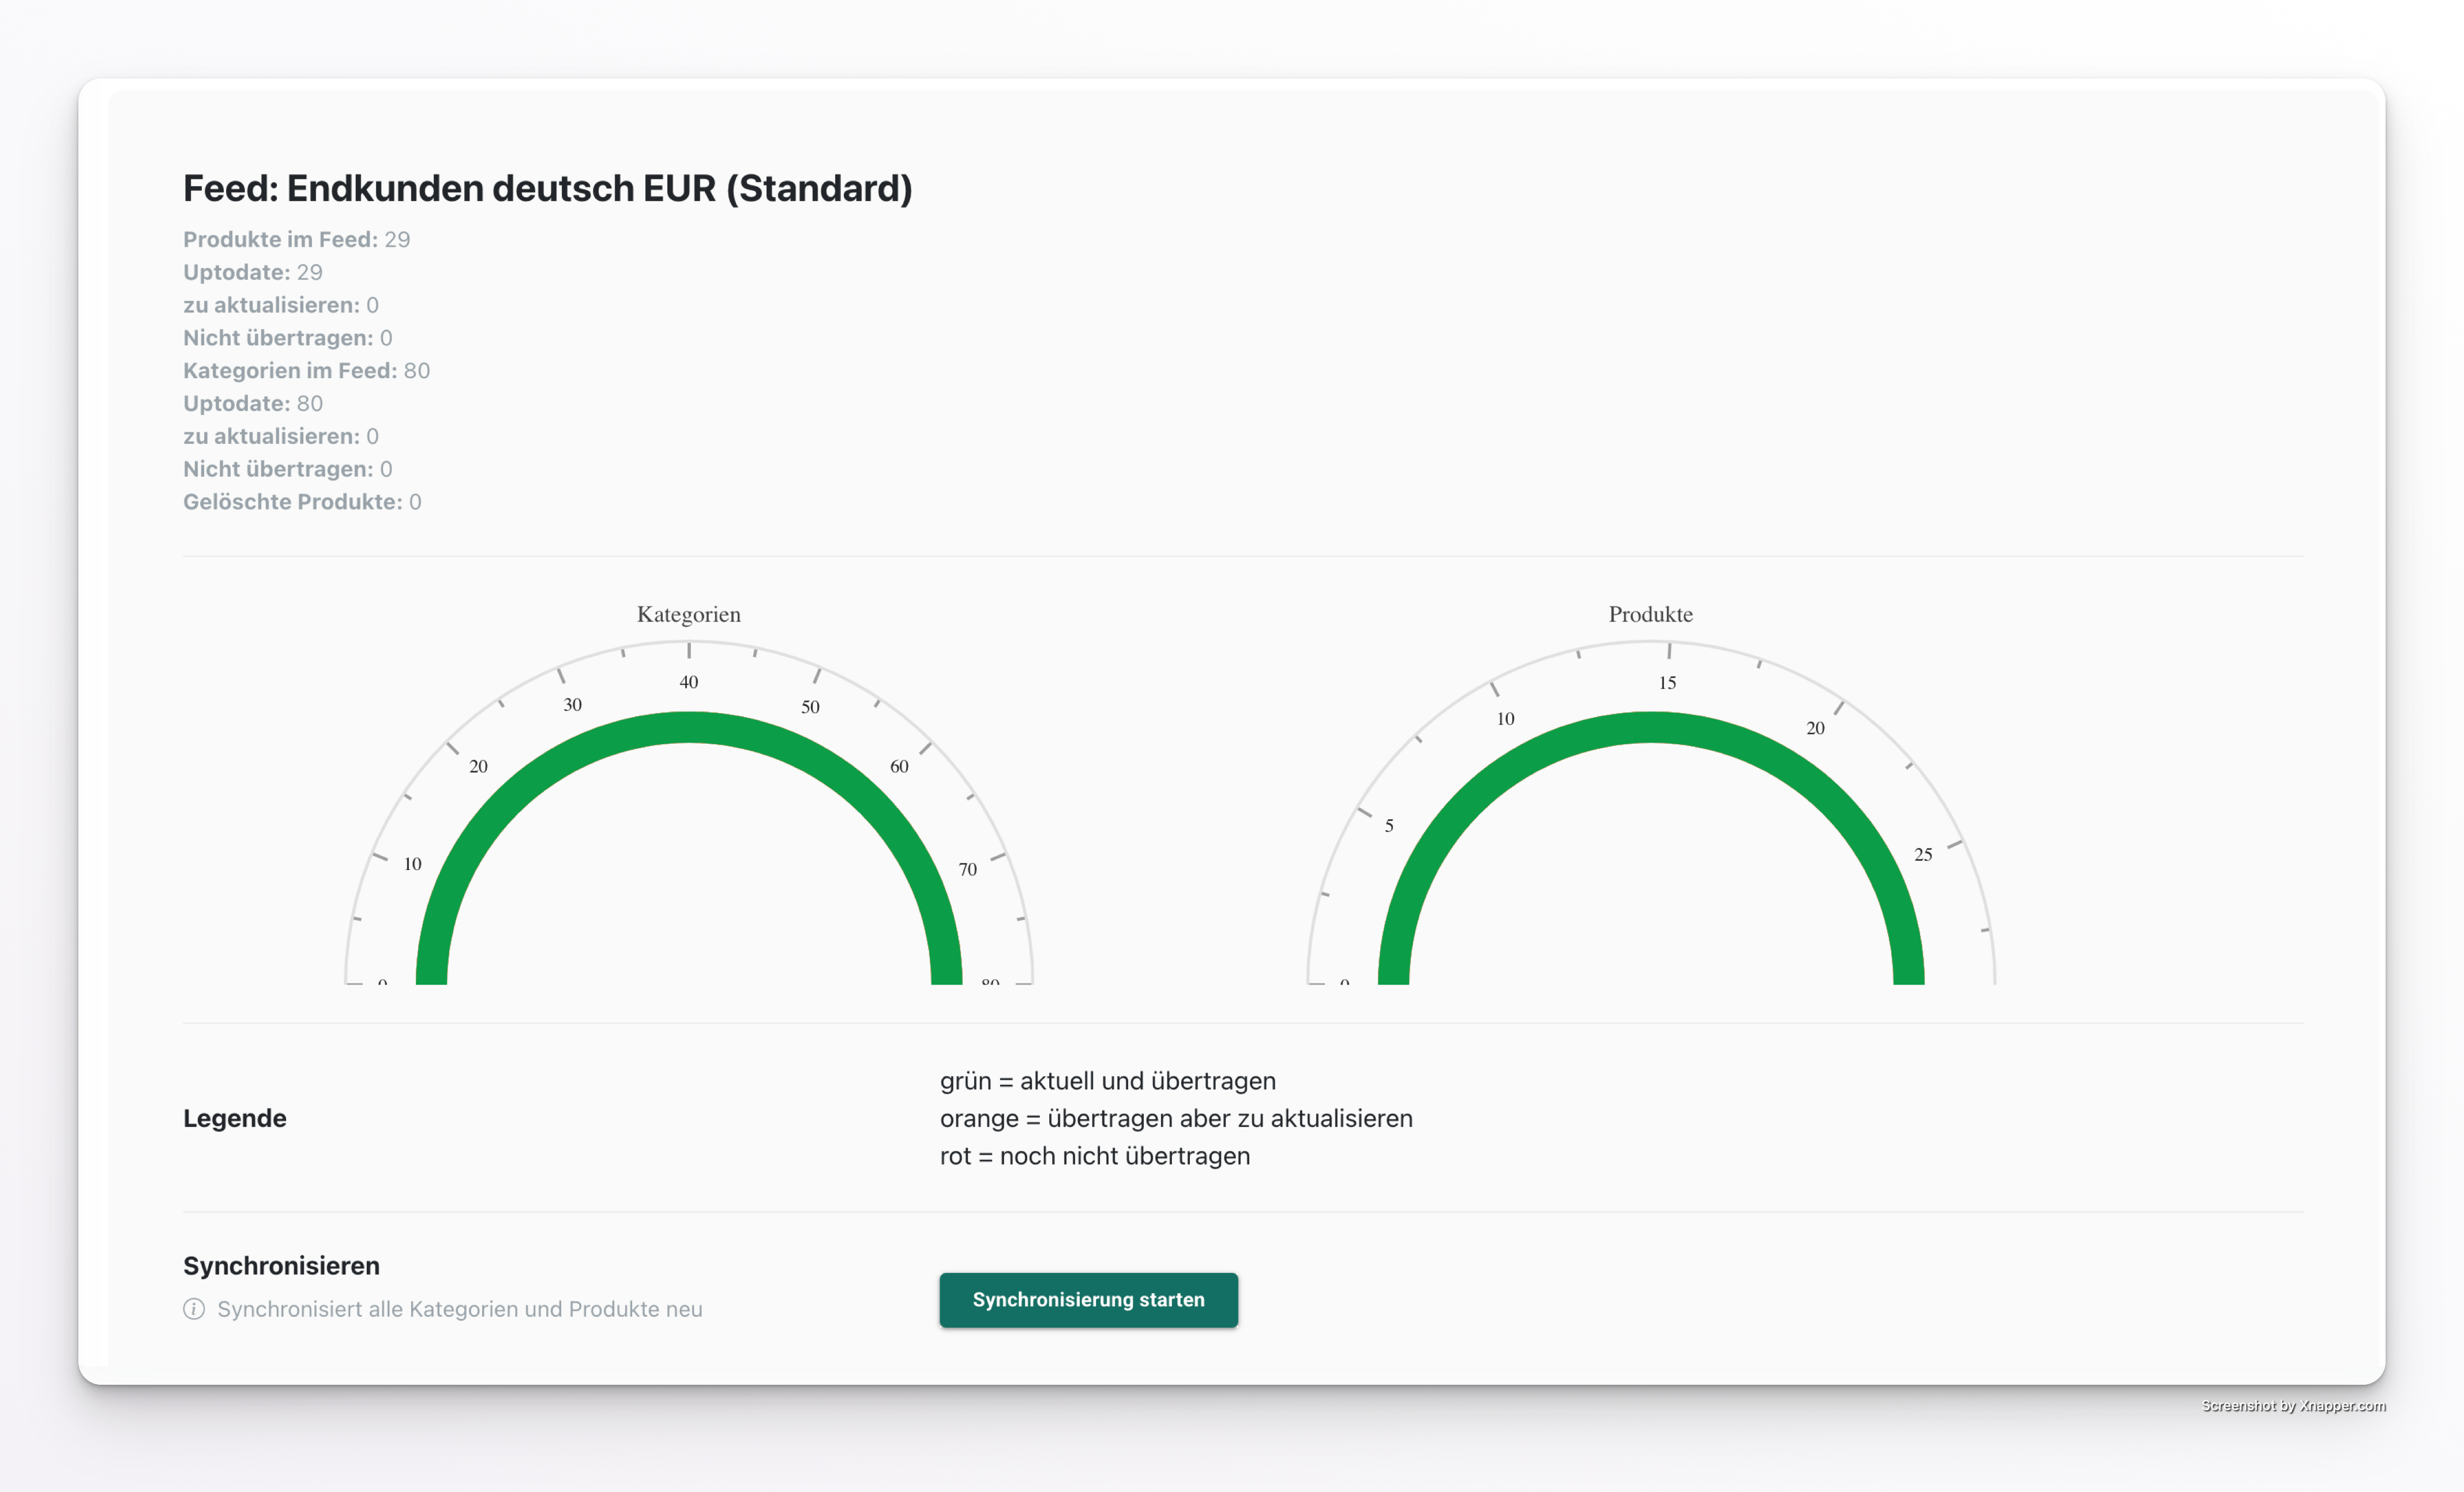2464x1492 pixels.
Task: Click the Feed: Endkunden deutsch EUR heading
Action: [547, 188]
